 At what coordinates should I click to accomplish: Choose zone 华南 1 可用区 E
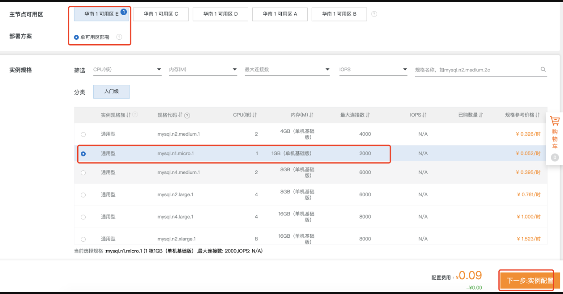(x=101, y=14)
